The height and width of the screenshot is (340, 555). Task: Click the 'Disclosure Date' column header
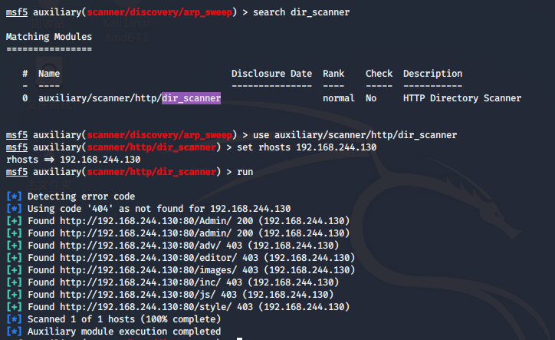coord(272,74)
